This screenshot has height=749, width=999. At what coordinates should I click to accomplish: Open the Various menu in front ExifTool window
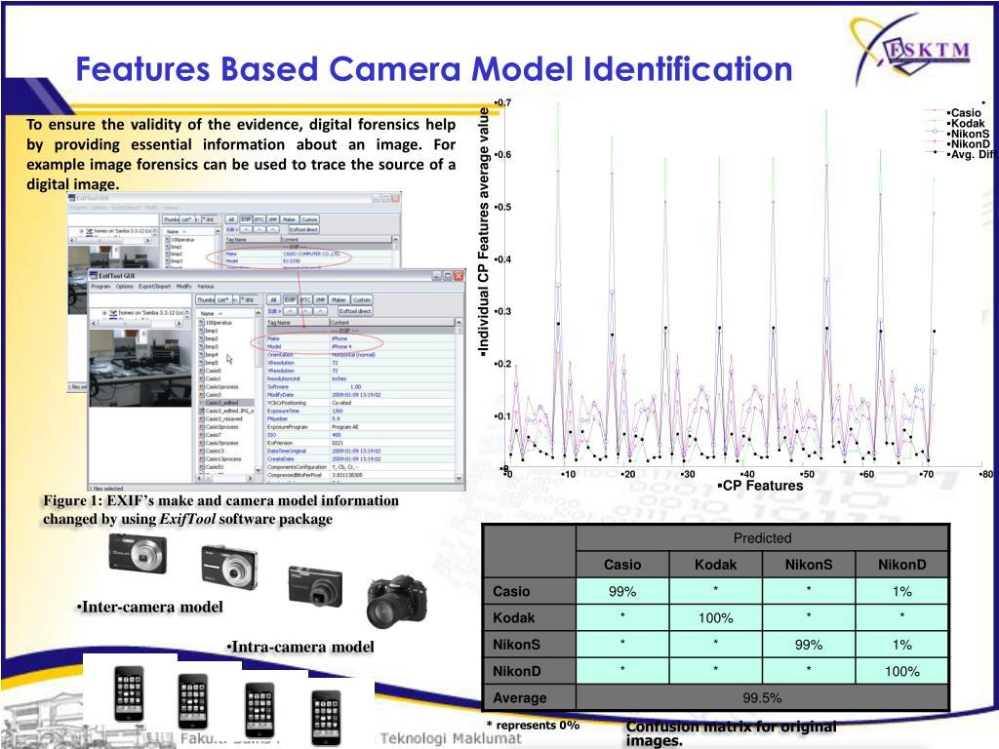205,287
